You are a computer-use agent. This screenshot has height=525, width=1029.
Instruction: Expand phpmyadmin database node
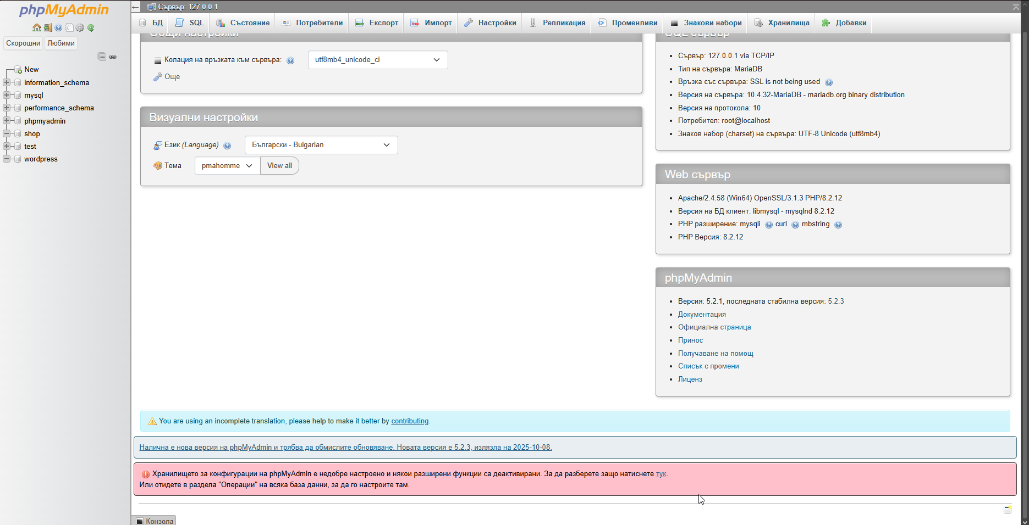[x=7, y=120]
